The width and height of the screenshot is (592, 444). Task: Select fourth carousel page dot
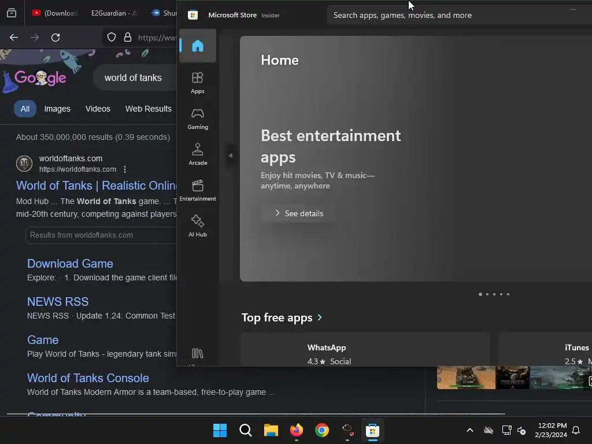click(x=501, y=294)
